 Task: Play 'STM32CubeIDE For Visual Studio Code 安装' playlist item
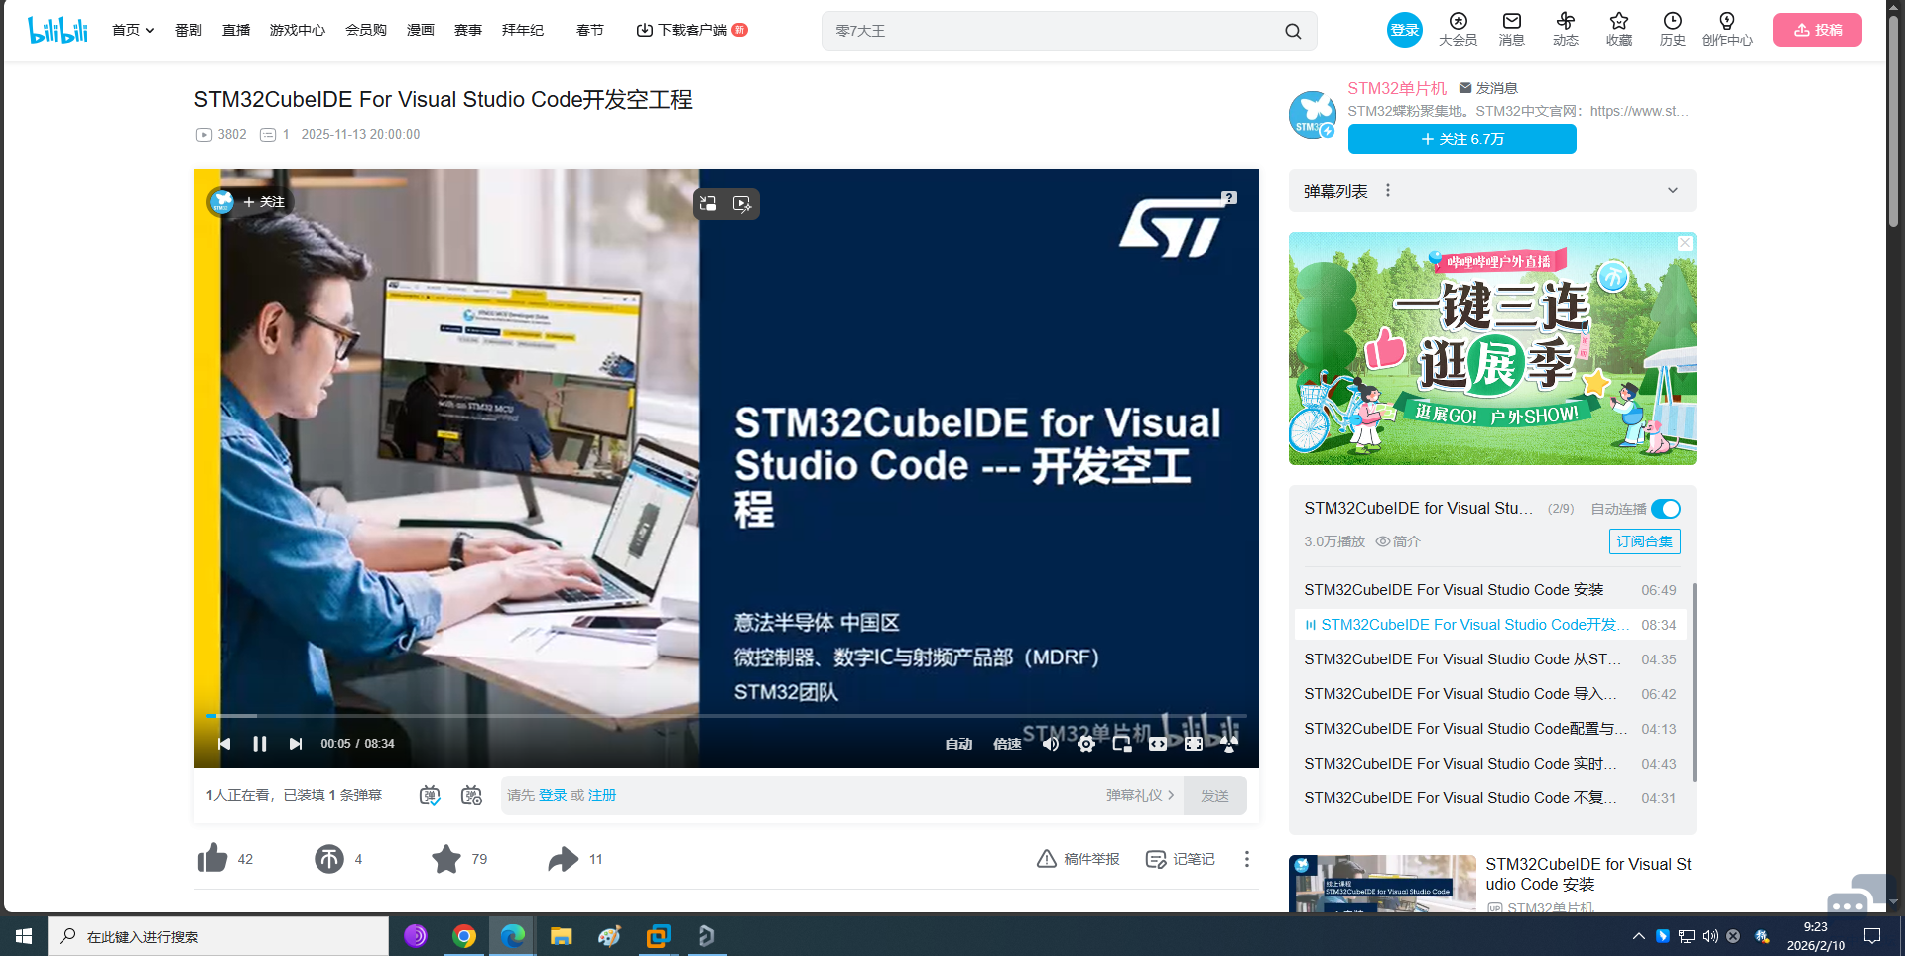tap(1490, 590)
